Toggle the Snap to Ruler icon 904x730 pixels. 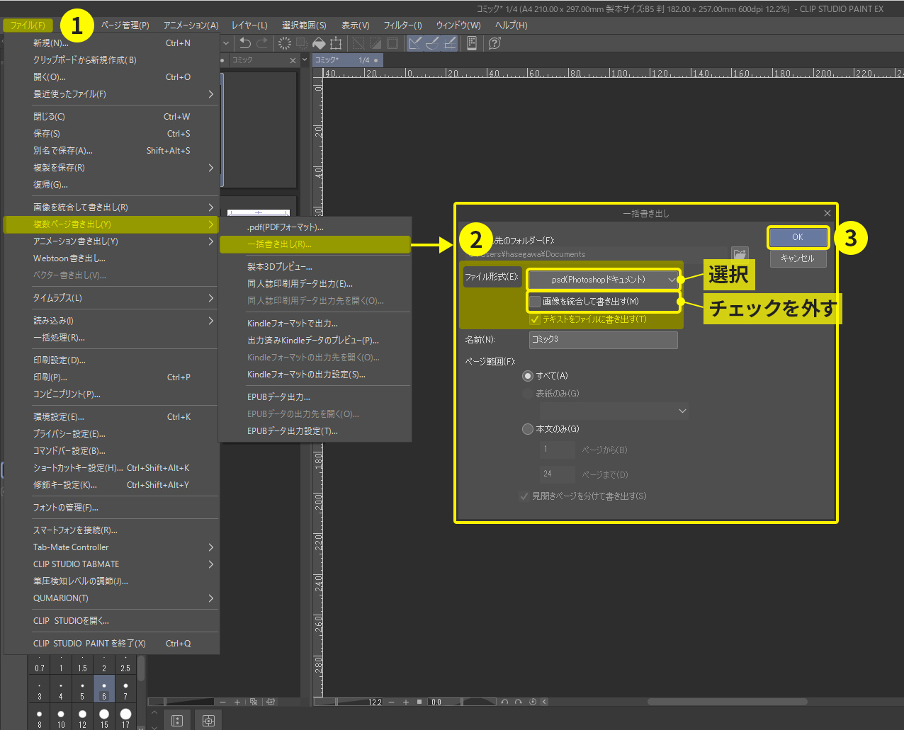[415, 43]
